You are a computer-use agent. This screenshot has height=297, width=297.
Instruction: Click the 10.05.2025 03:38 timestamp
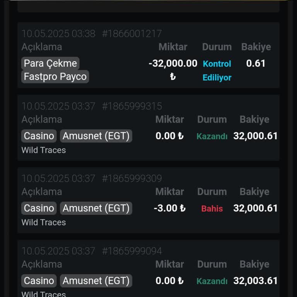[x=58, y=34]
